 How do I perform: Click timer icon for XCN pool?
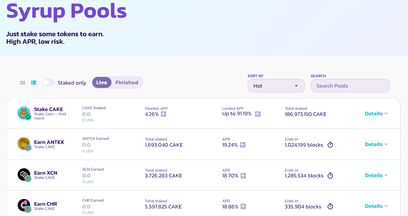[330, 176]
